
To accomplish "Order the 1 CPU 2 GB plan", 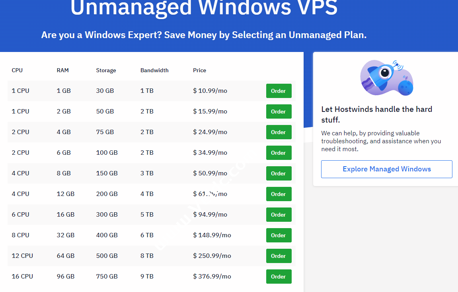I will 279,111.
